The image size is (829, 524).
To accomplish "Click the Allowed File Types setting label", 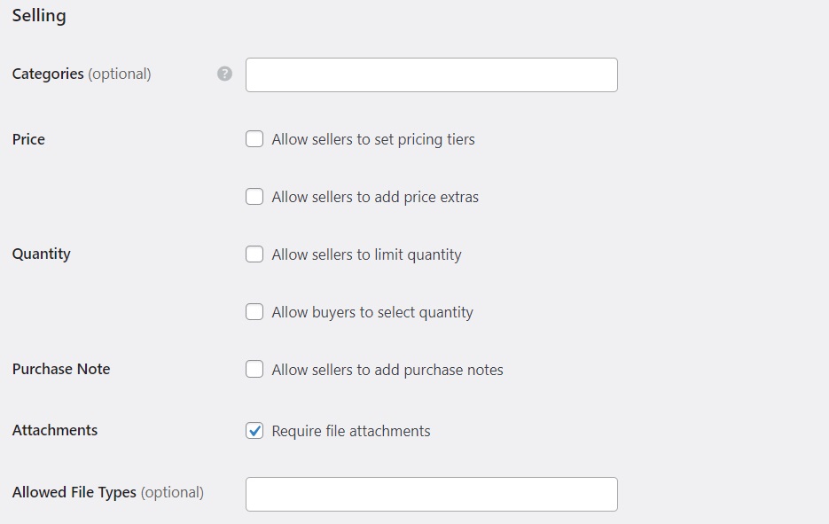I will (72, 492).
